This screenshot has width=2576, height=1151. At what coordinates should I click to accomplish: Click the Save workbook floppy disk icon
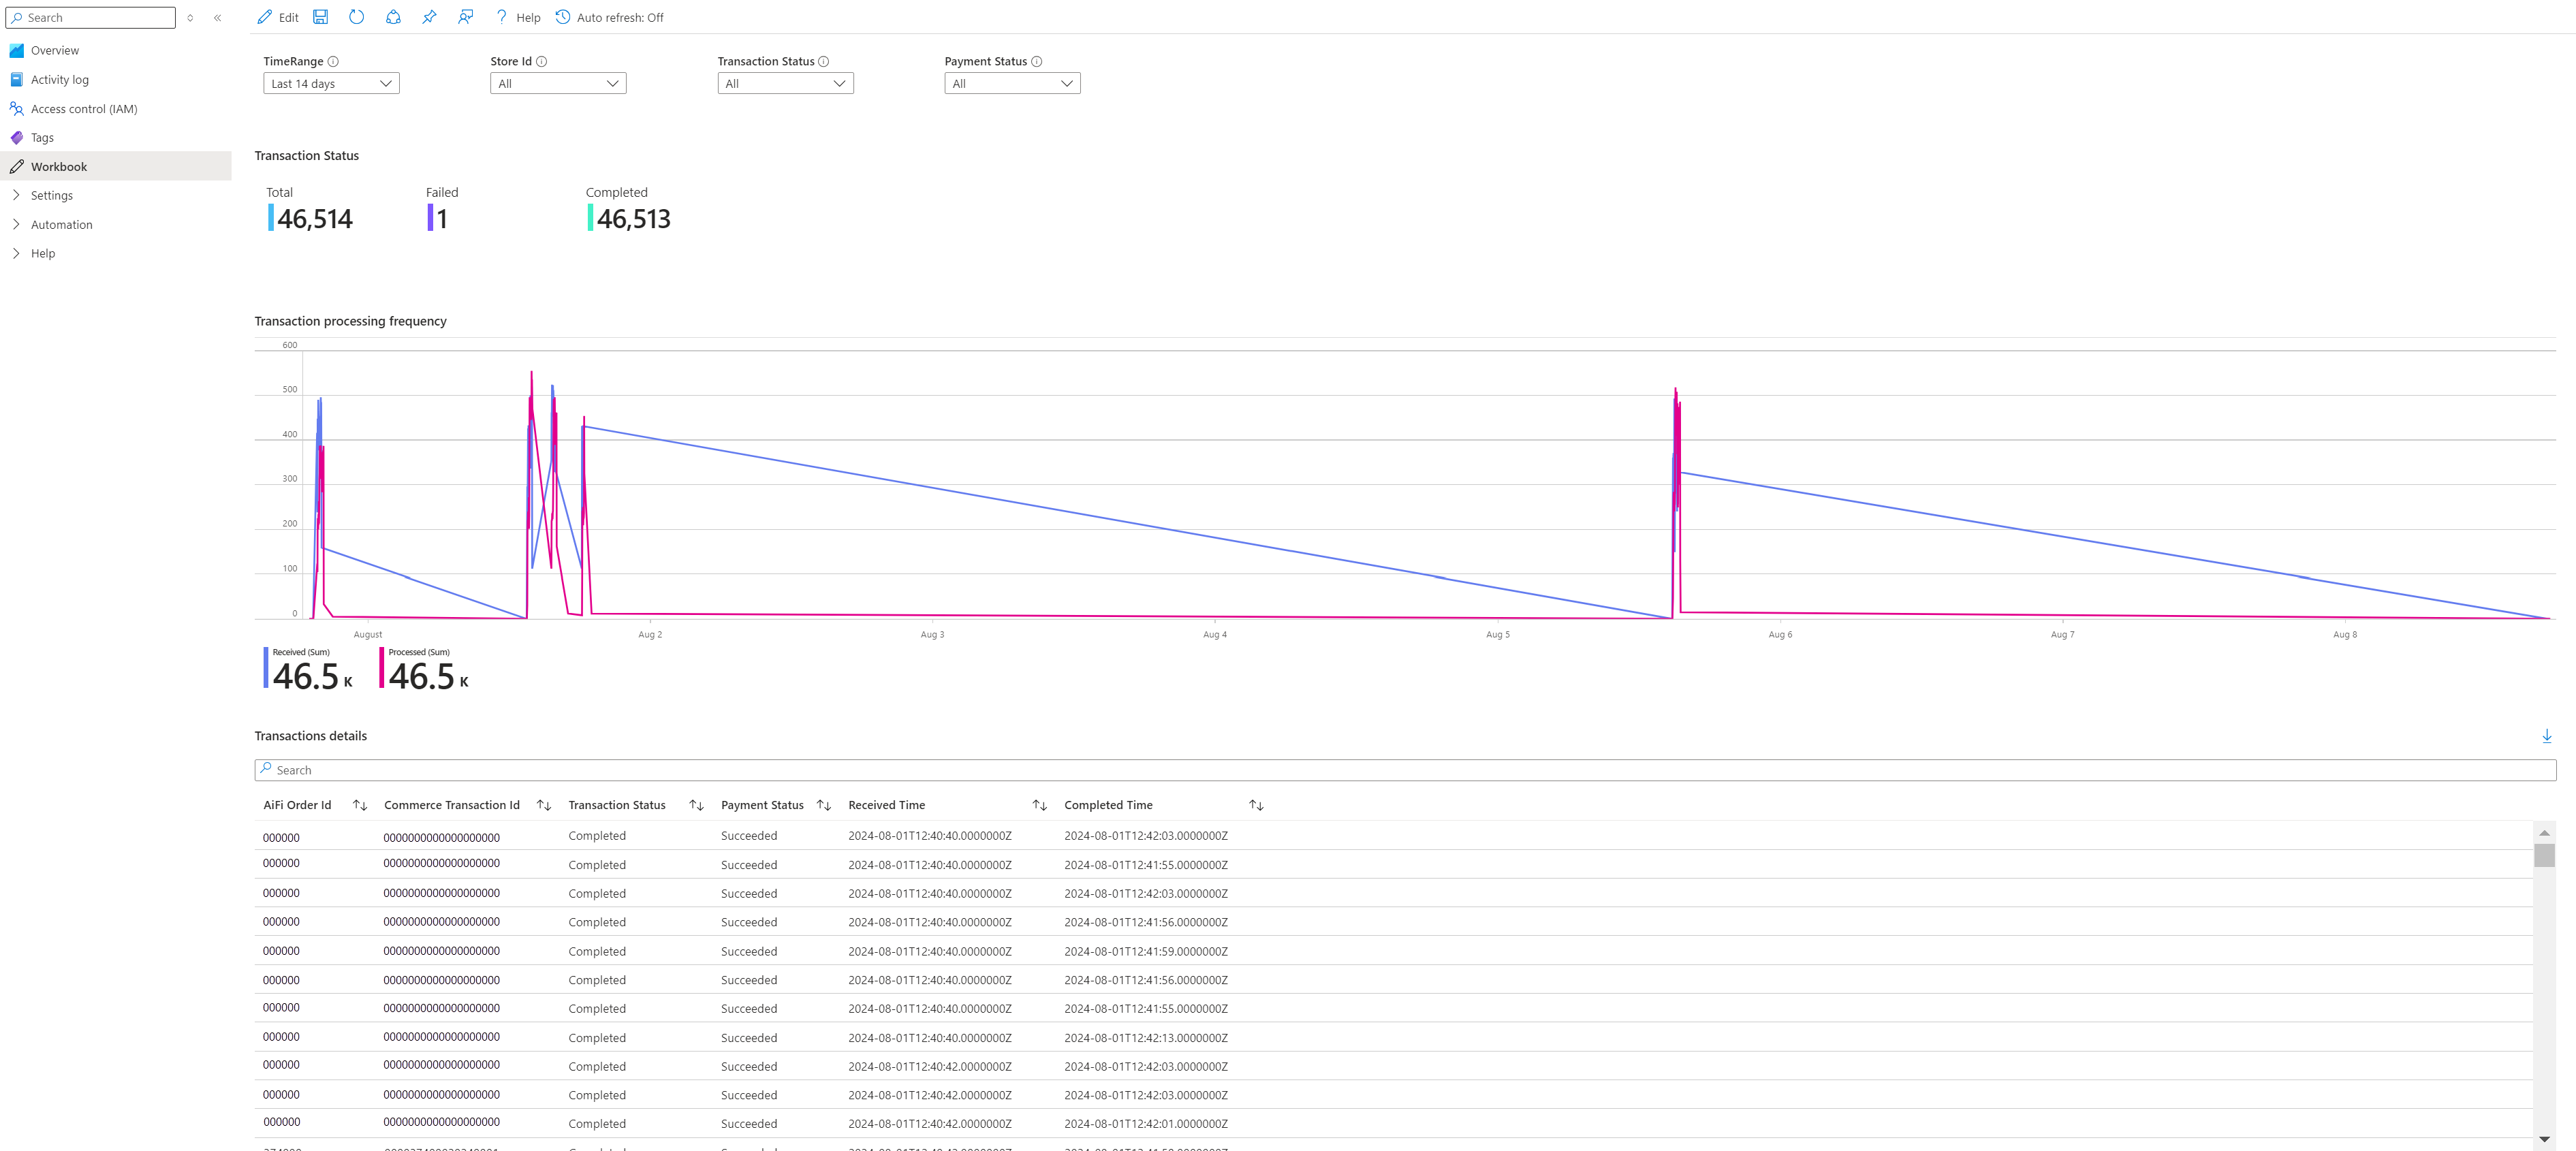point(320,17)
